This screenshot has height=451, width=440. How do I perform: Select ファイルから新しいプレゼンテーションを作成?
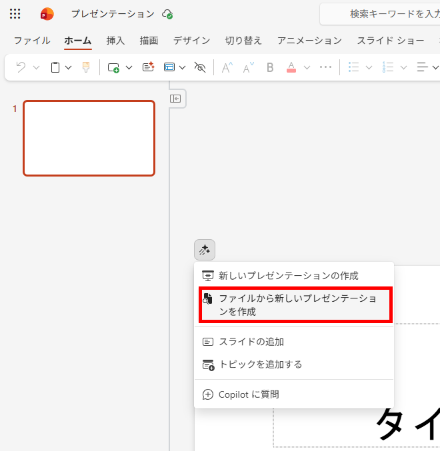(297, 304)
